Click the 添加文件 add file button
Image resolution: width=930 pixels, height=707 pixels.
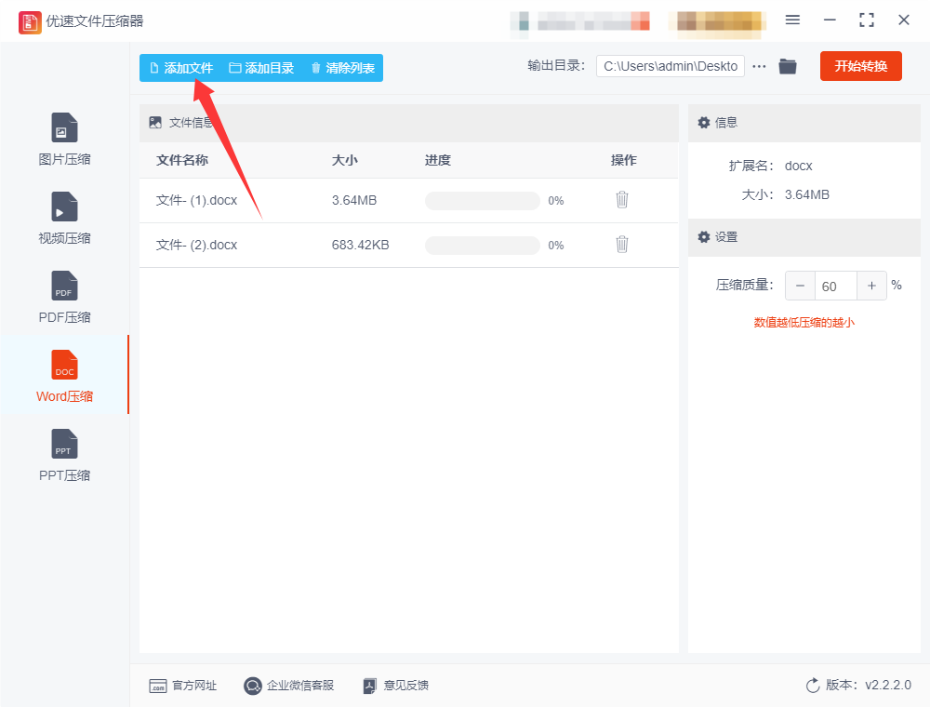tap(181, 68)
